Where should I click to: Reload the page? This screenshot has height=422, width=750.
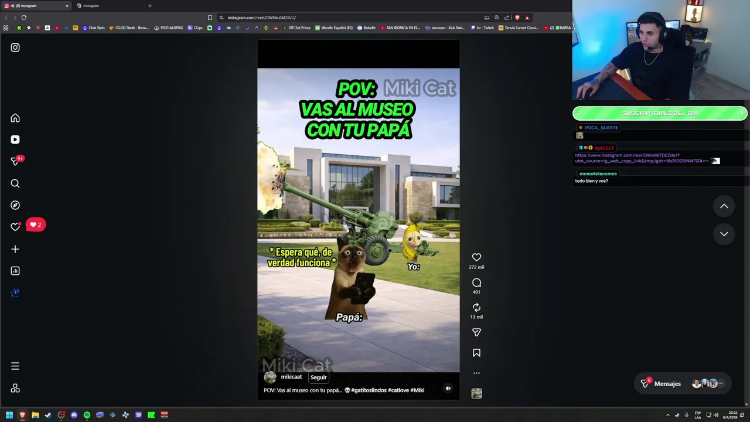point(23,18)
